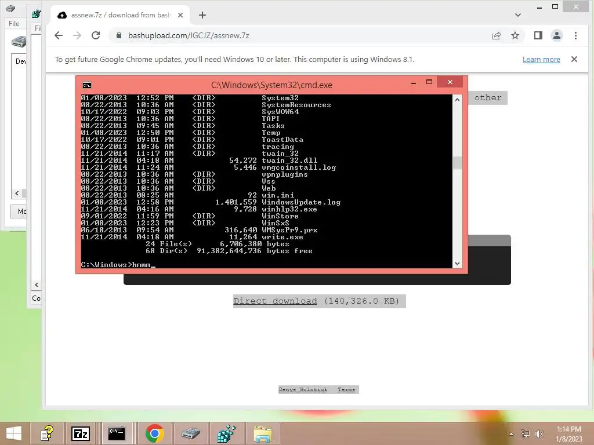Click write.exe entry in cmd
The width and height of the screenshot is (594, 445).
click(282, 237)
